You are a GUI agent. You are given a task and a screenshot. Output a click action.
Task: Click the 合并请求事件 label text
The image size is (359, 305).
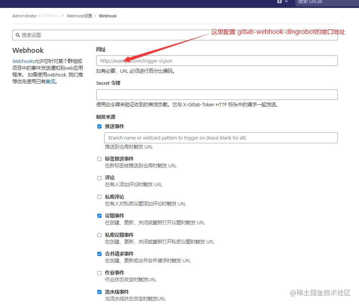click(119, 254)
